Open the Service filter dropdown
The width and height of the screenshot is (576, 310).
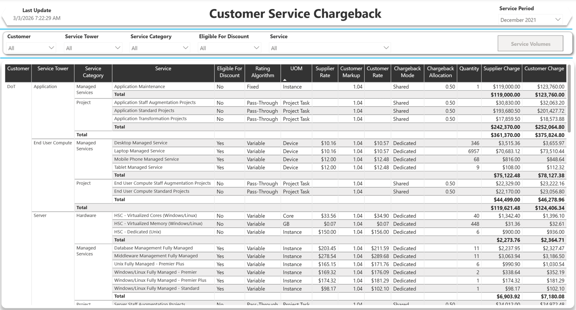click(330, 47)
